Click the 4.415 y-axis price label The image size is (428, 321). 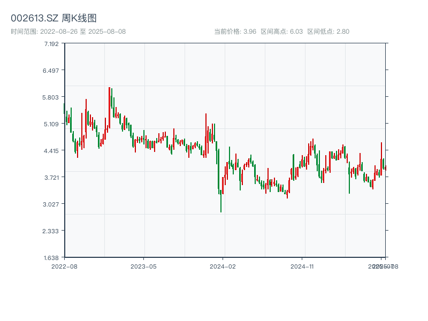pyautogui.click(x=52, y=150)
